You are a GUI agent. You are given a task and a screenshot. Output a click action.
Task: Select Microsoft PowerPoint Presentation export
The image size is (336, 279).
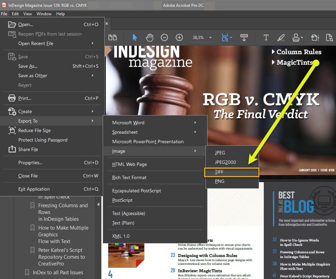[155, 142]
